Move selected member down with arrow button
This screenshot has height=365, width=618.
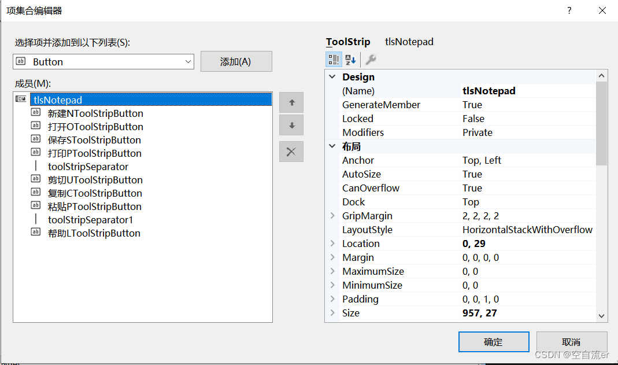click(x=291, y=126)
